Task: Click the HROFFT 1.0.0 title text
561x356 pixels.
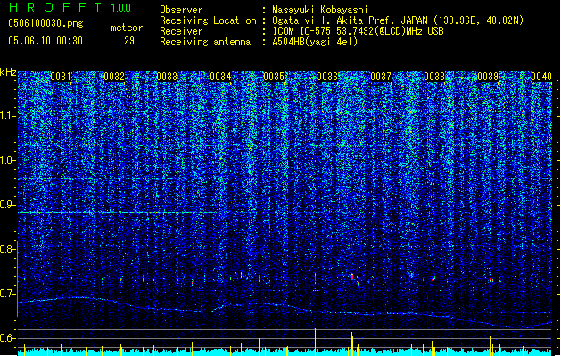Action: (x=70, y=7)
